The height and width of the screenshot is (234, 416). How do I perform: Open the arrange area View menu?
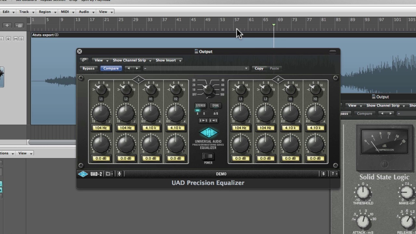[x=105, y=12]
